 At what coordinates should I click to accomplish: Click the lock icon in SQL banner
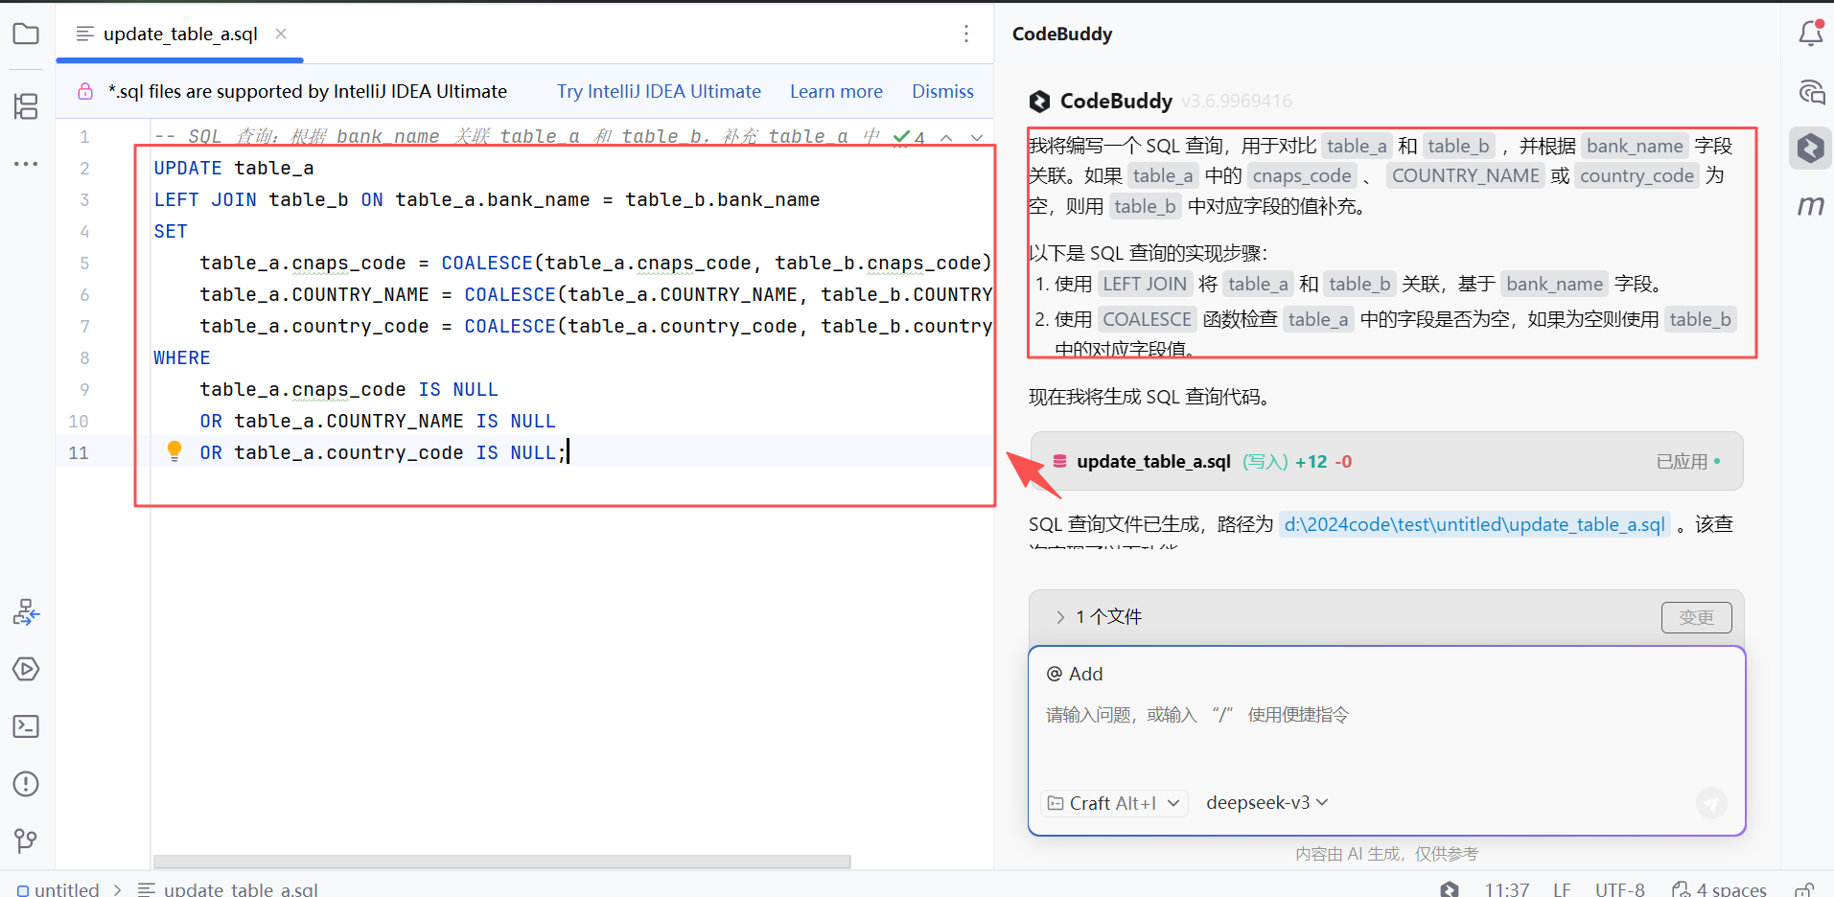point(85,91)
